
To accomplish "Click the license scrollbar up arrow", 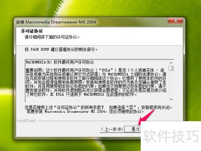I will tap(171, 63).
